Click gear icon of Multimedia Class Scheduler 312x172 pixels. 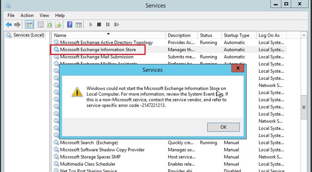pyautogui.click(x=56, y=164)
